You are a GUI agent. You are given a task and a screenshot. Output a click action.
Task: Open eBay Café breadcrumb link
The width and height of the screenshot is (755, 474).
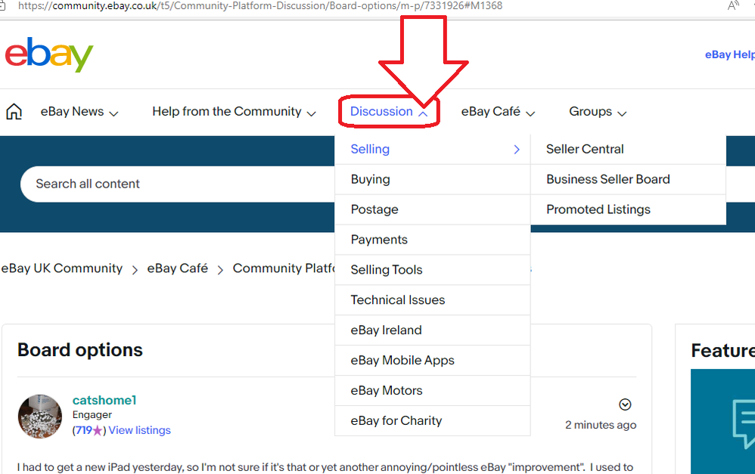(x=178, y=268)
